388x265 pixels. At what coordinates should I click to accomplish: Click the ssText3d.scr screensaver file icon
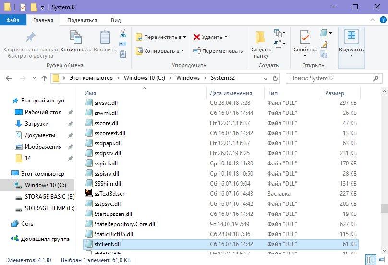tap(88, 194)
